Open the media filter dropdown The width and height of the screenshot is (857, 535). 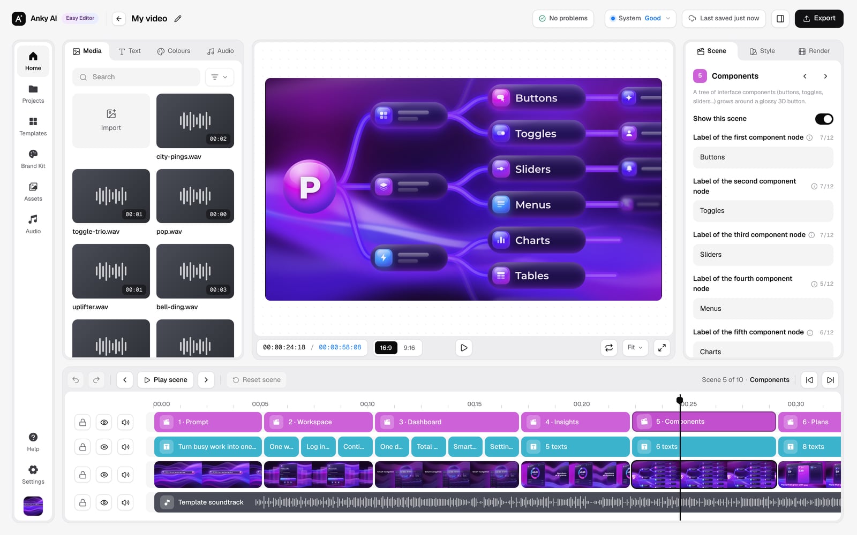point(219,77)
